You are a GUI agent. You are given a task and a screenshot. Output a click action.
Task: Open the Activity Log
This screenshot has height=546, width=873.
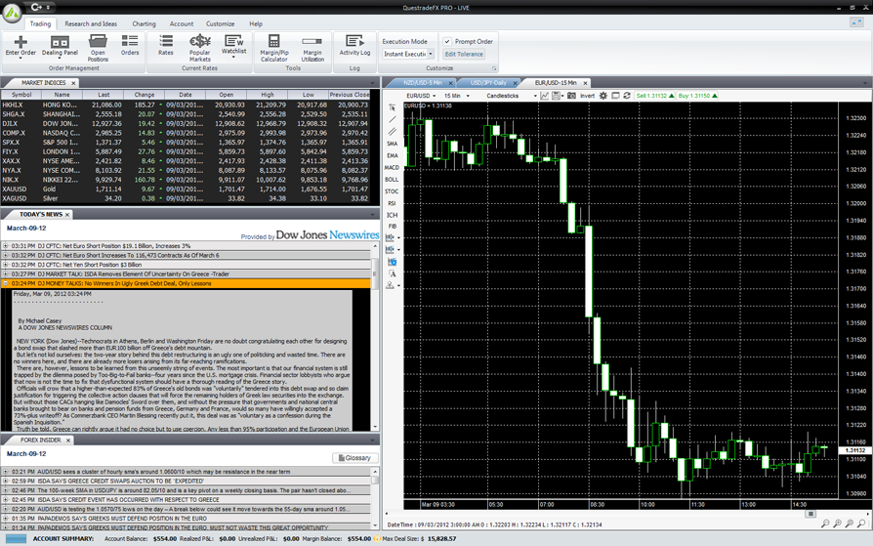(354, 46)
